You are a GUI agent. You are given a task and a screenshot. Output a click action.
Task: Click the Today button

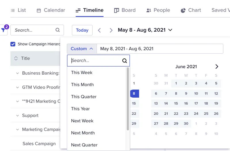pyautogui.click(x=82, y=30)
